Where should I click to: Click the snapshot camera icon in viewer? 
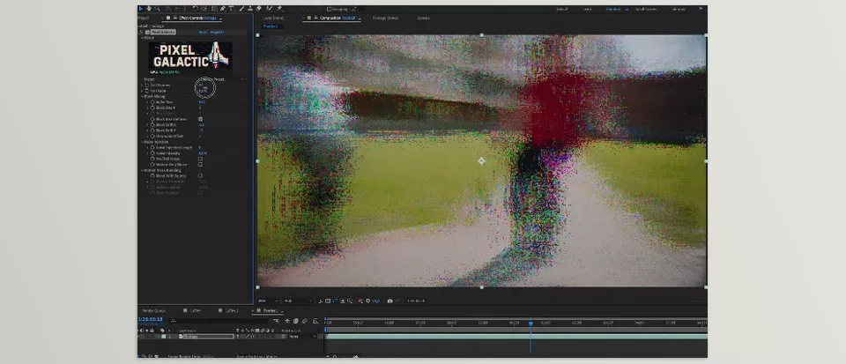point(390,301)
